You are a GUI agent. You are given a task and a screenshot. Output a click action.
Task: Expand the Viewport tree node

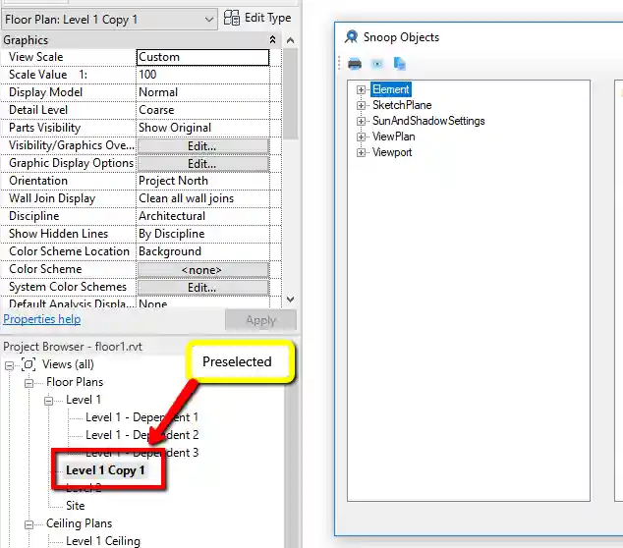[x=362, y=153]
